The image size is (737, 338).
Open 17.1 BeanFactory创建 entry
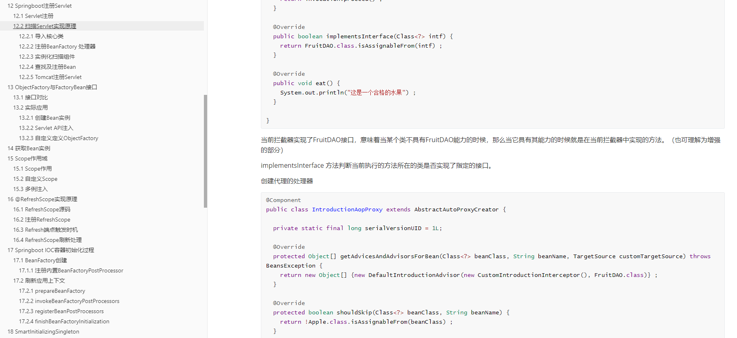click(x=40, y=260)
